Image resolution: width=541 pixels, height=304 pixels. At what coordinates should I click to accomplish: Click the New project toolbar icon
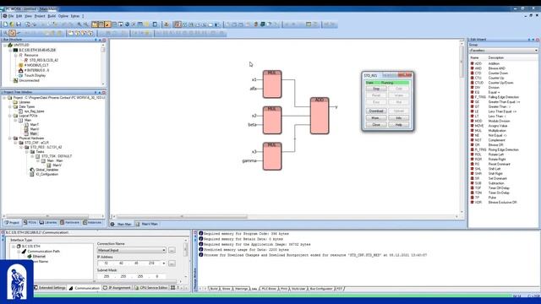click(x=5, y=24)
